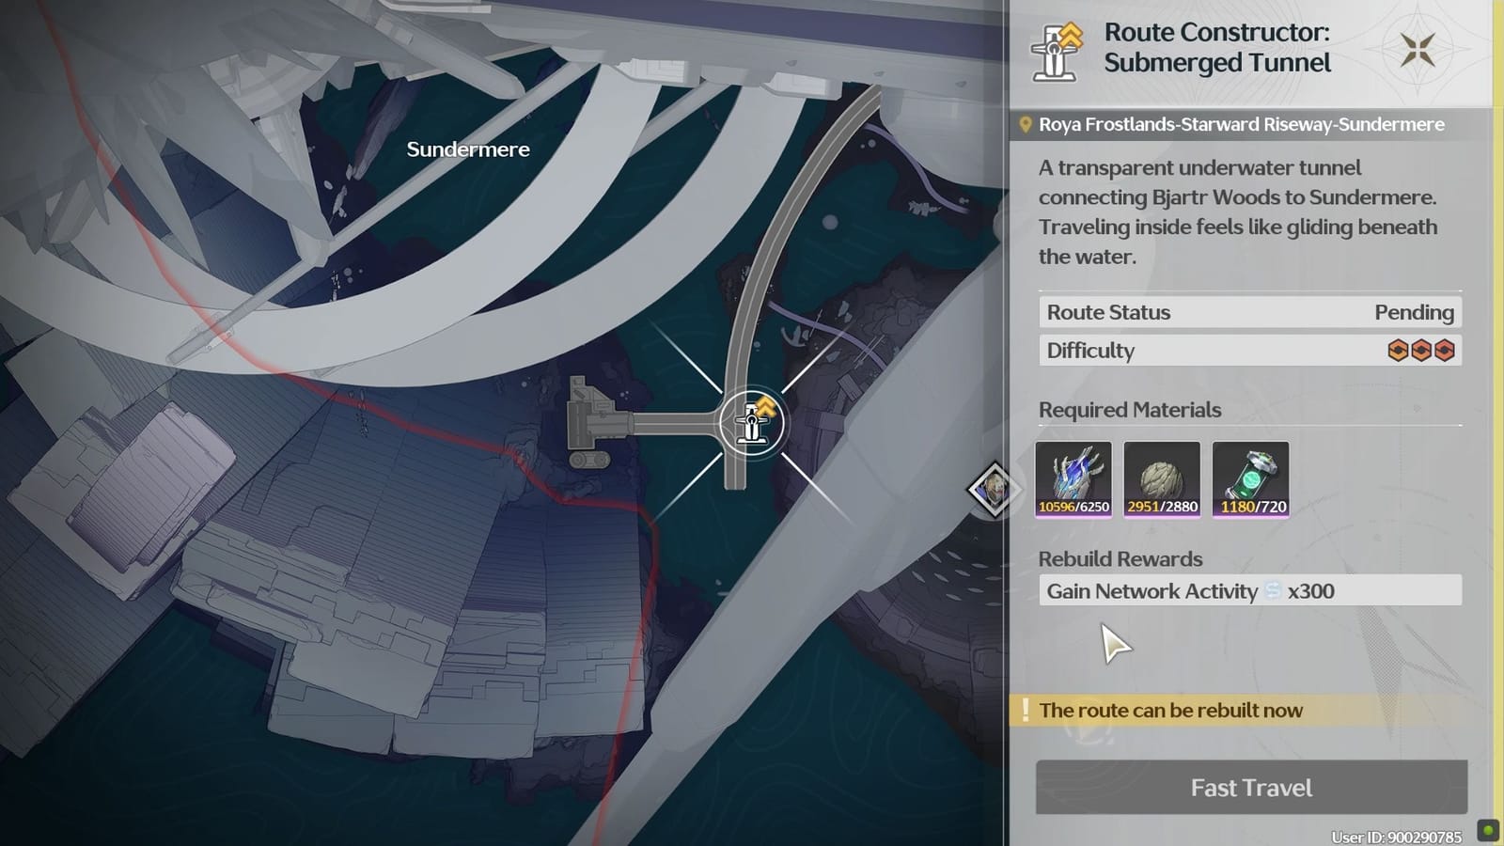Click the "The route can be rebuilt now" banner
Viewport: 1504px width, 846px height.
point(1170,711)
